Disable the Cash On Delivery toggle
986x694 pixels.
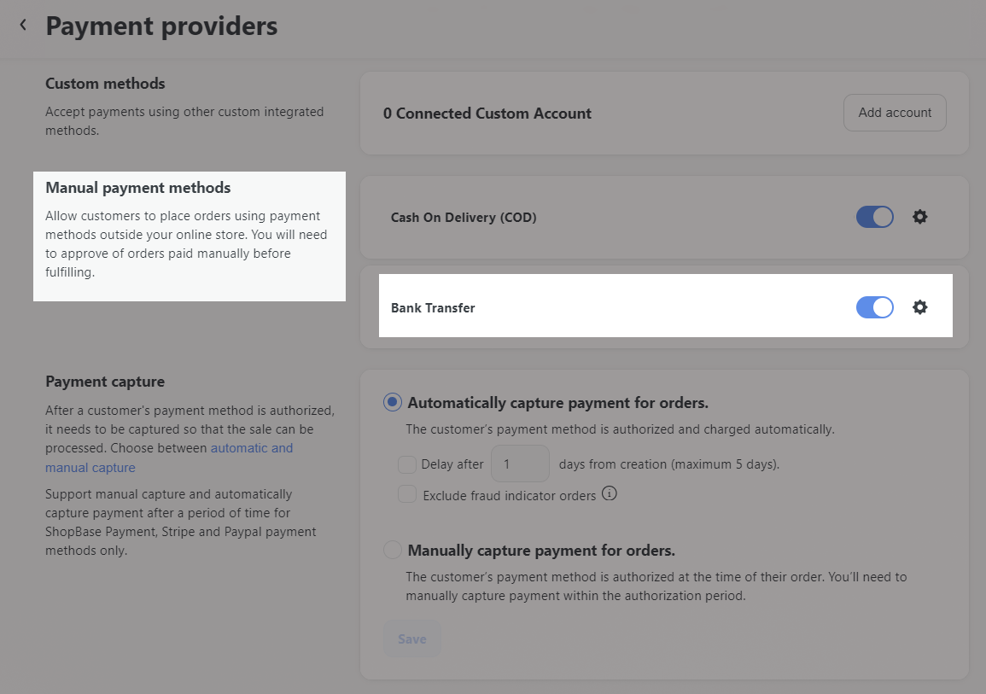click(874, 217)
